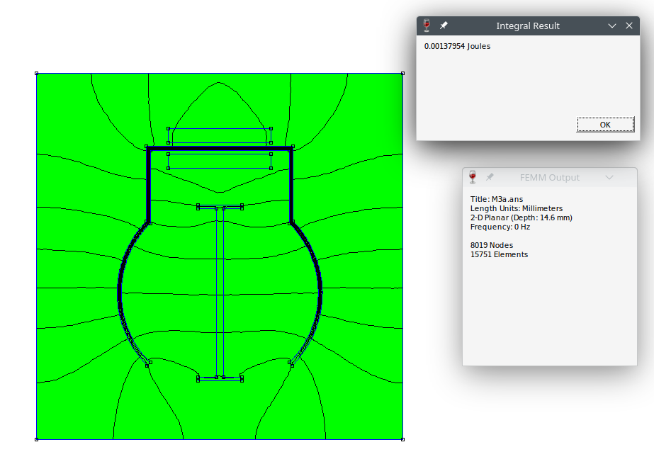Close the Integral Result dialog

coord(629,26)
